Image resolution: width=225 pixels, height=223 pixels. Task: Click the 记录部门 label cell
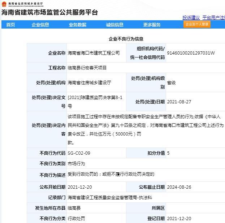47,197
